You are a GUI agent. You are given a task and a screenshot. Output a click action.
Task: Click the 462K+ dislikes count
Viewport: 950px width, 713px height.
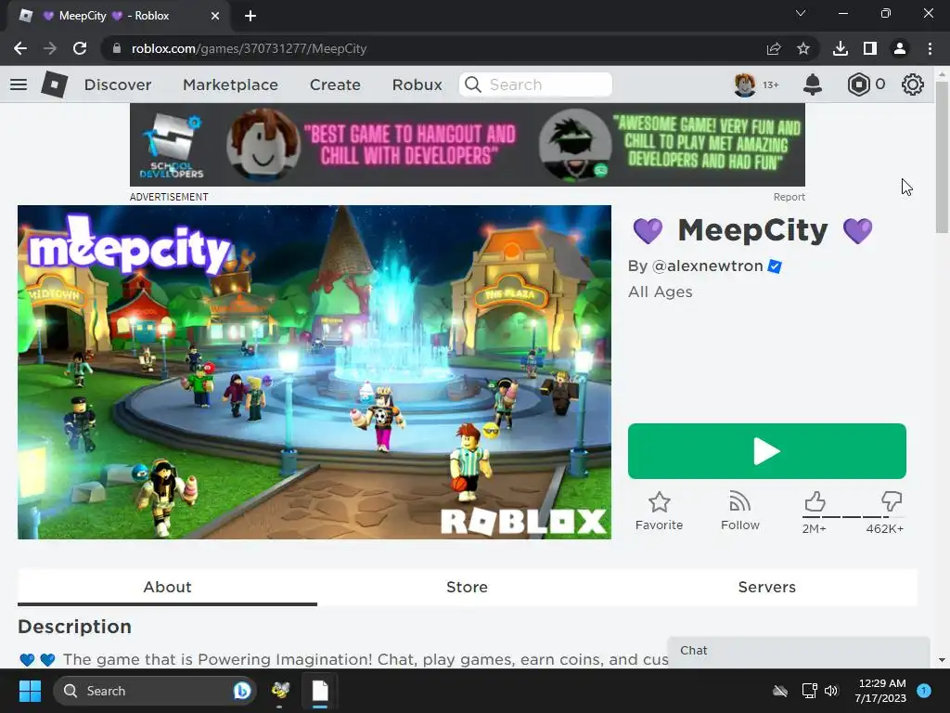[884, 528]
